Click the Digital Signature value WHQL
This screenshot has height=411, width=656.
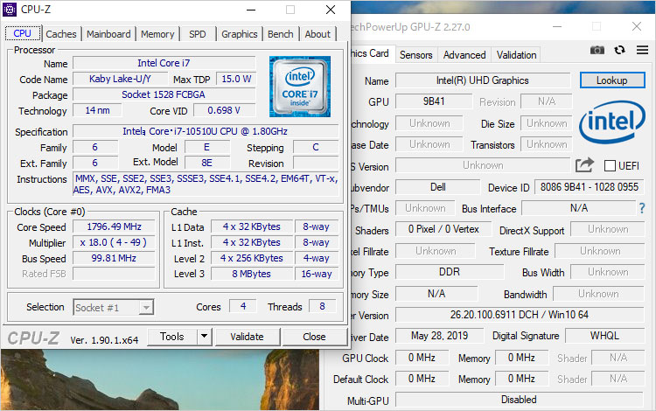[604, 335]
